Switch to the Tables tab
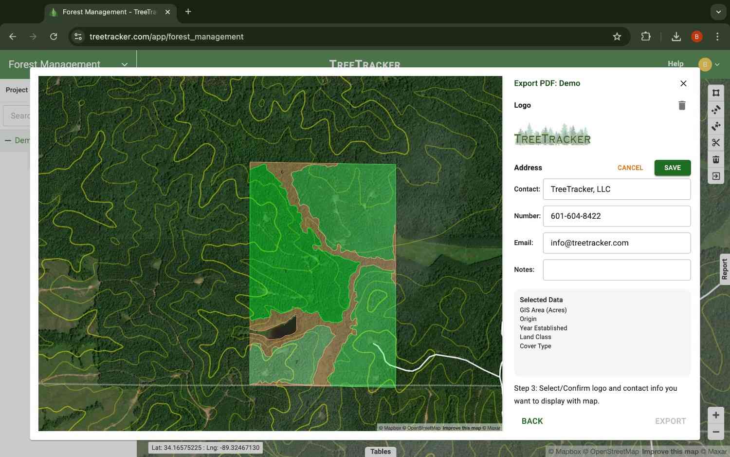 pyautogui.click(x=381, y=451)
